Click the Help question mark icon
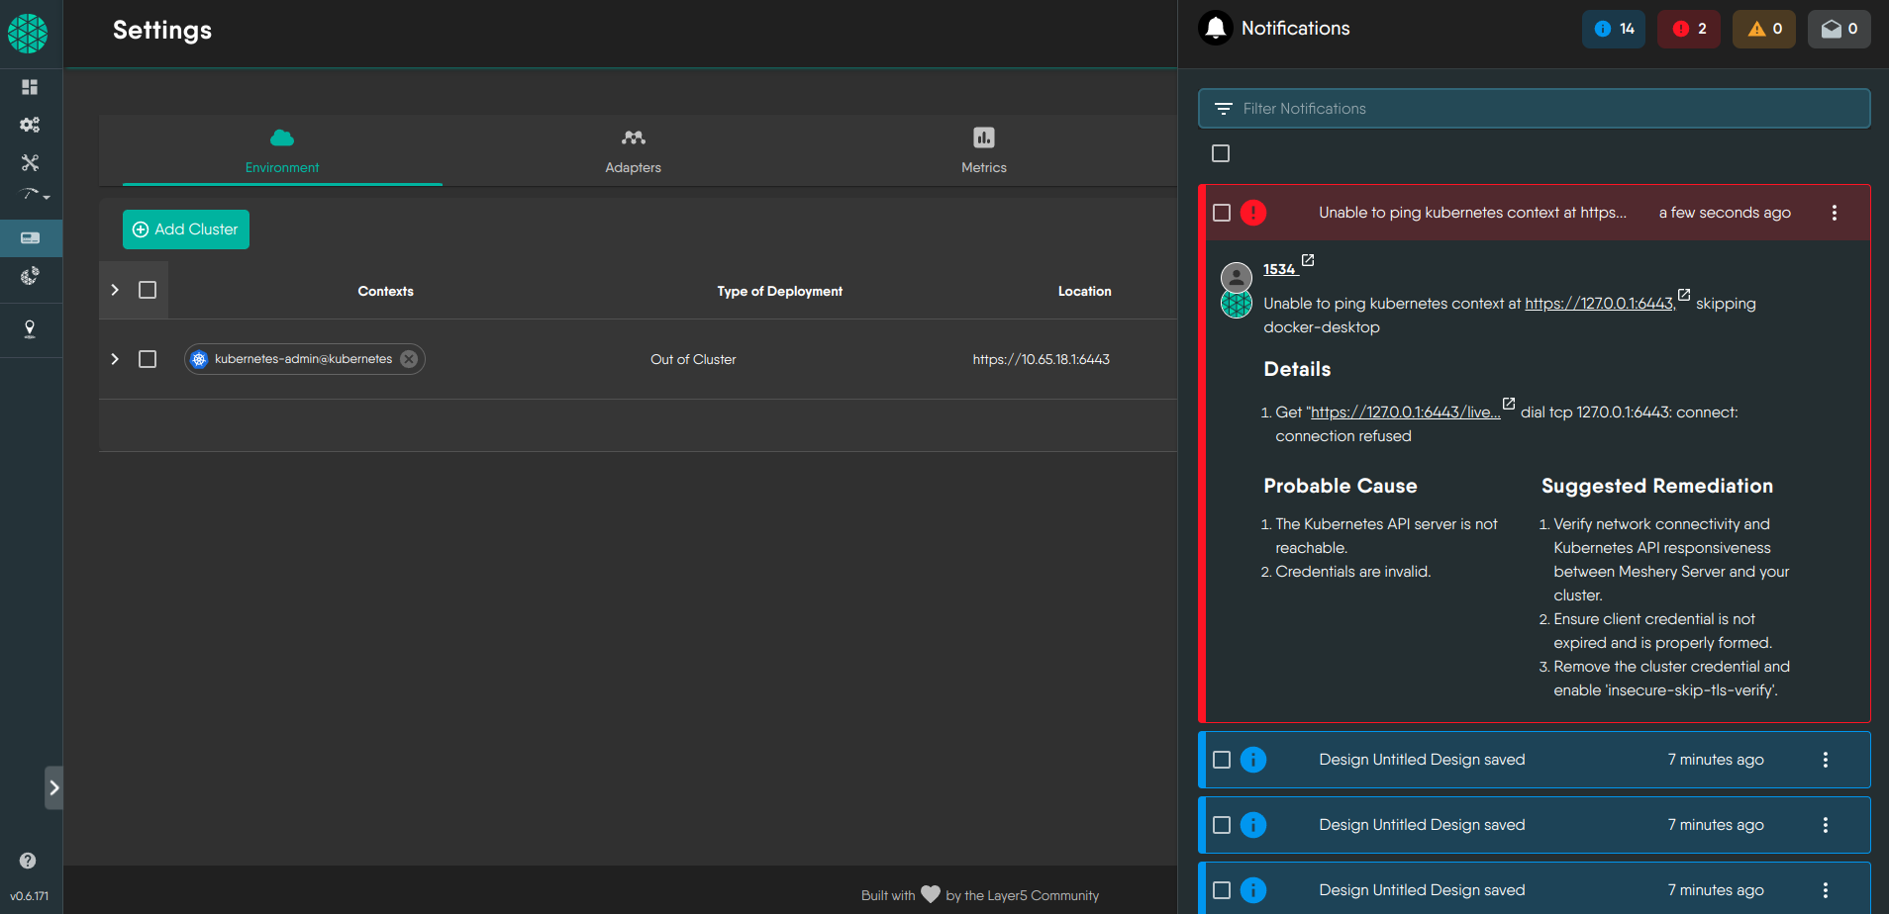Screen dimensions: 1889x914 28,861
